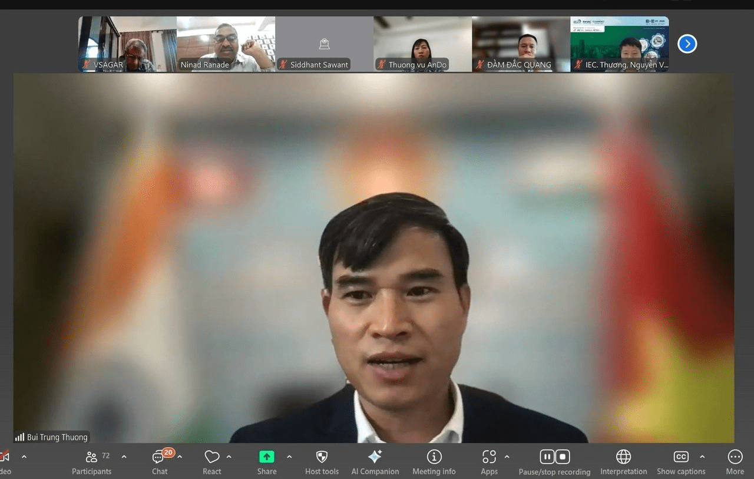Expand the video options caret
Viewport: 754px width, 479px height.
24,457
